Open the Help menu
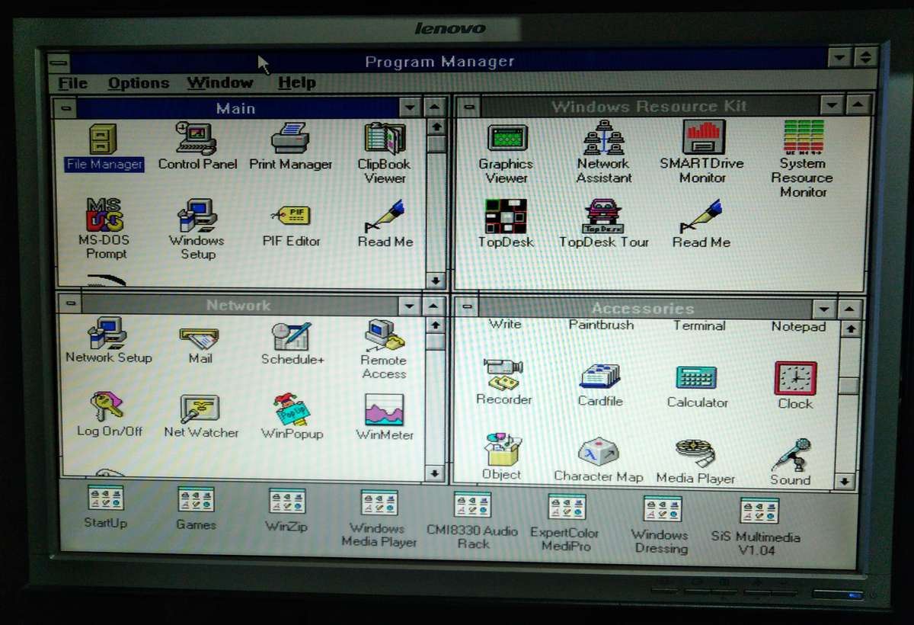The height and width of the screenshot is (625, 914). coord(296,82)
